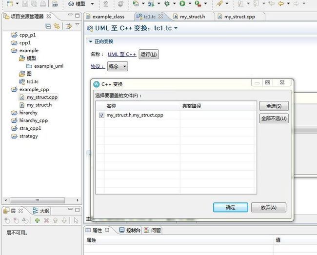This screenshot has width=317, height=255.
Task: Click the 协议 link label
Action: (x=98, y=66)
